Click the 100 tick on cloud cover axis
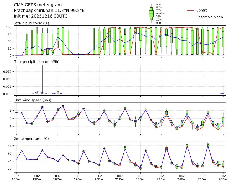 pos(9,27)
